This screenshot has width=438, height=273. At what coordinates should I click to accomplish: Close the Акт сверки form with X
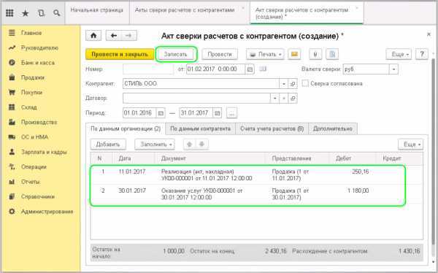[x=429, y=34]
